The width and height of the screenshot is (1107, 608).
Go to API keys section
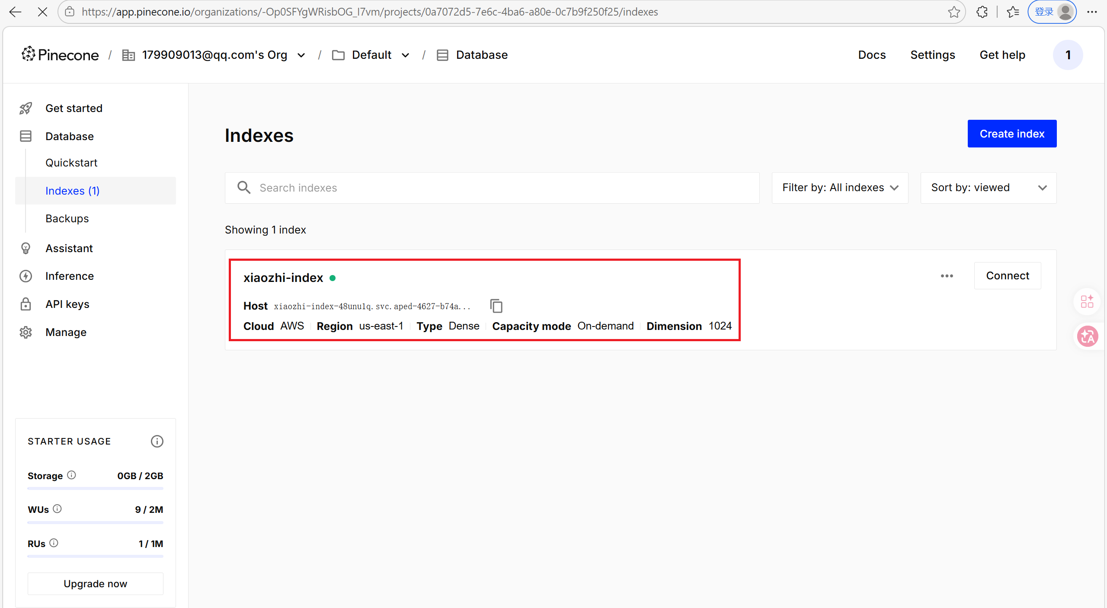[67, 304]
